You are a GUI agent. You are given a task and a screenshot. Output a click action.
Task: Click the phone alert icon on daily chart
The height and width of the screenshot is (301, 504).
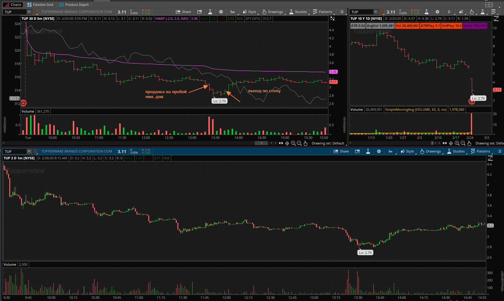pyautogui.click(x=471, y=101)
